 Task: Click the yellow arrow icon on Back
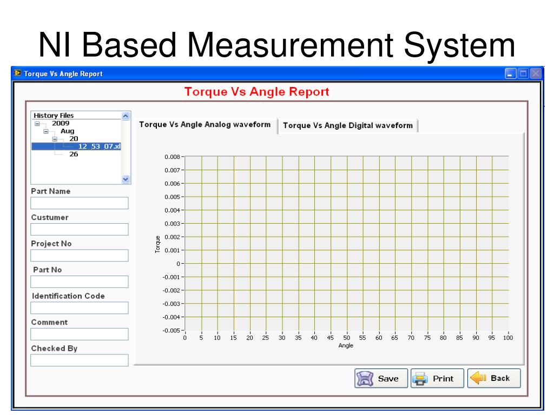click(478, 378)
